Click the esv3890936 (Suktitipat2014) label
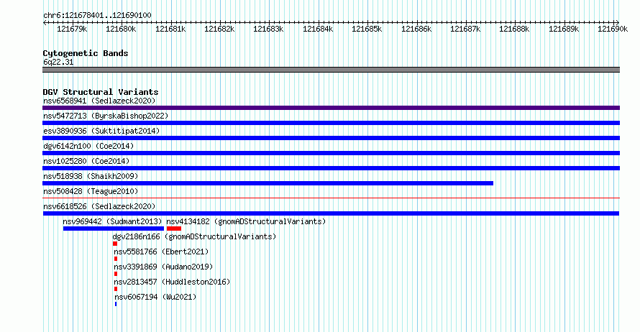This screenshot has height=332, width=640. point(101,131)
